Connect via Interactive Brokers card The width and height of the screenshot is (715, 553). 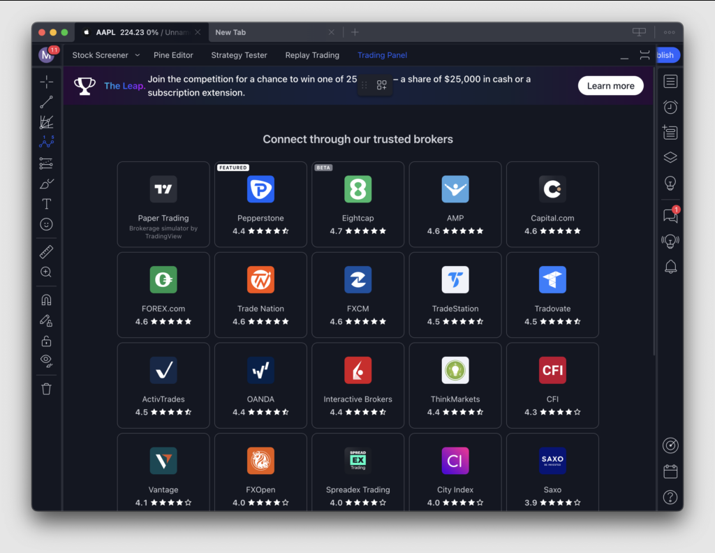point(358,385)
